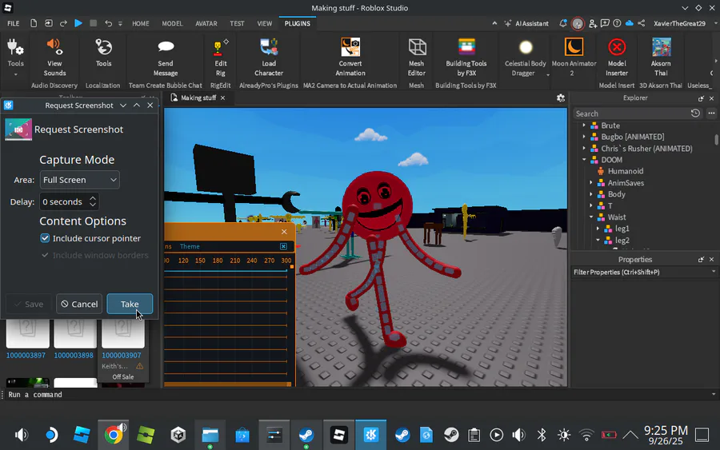Open Steam from the taskbar
This screenshot has height=450, width=720.
coord(306,434)
